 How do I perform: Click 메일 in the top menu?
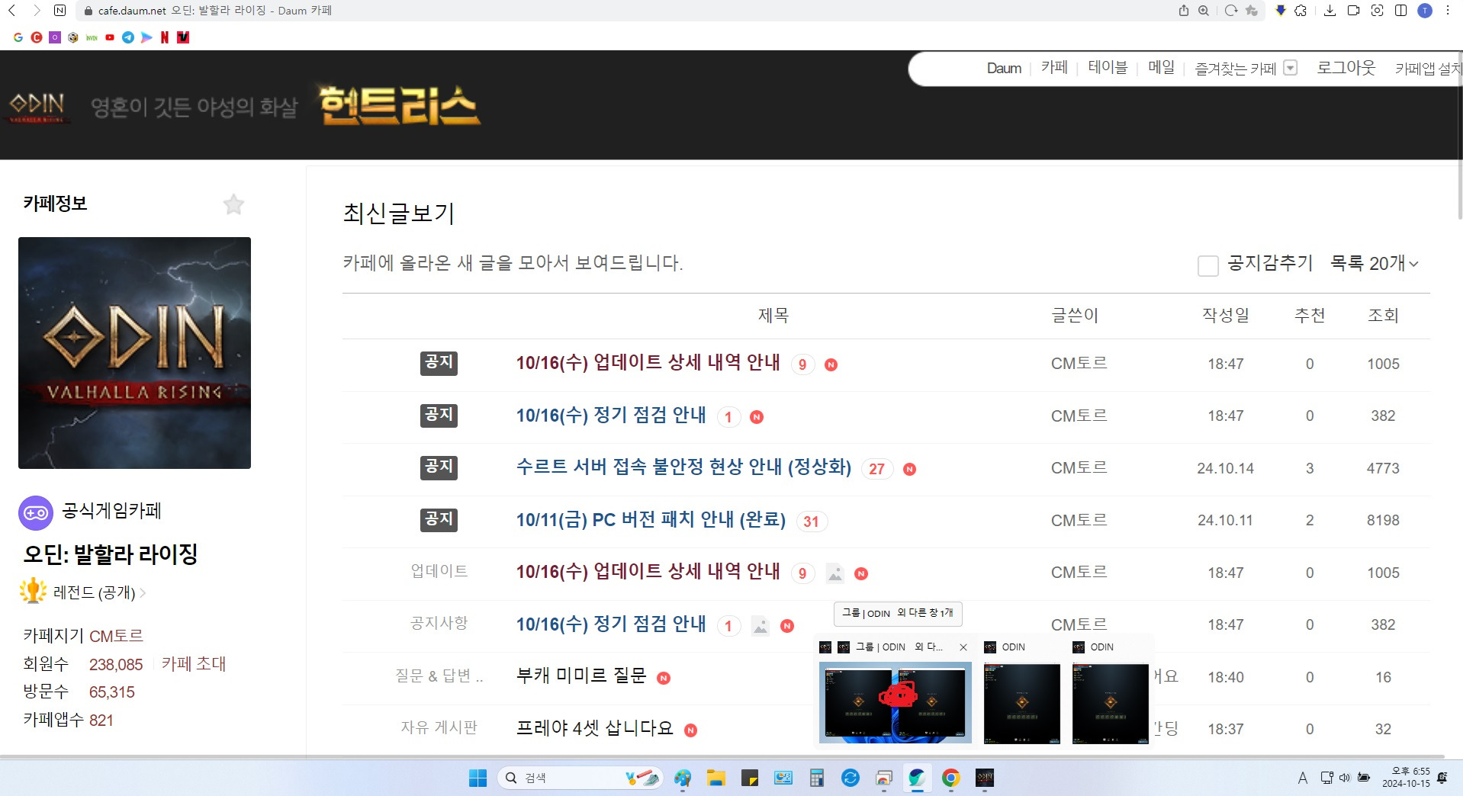pos(1161,67)
